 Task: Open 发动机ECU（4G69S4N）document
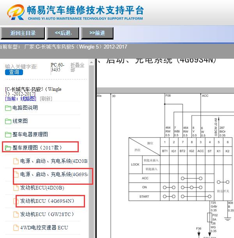47,201
